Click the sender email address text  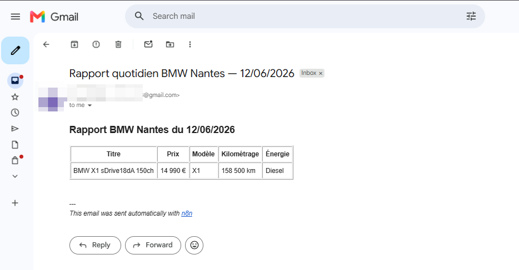161,95
